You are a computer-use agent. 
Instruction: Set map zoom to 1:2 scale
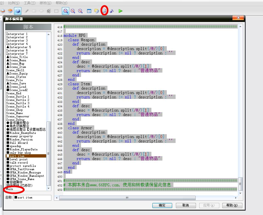pos(73,11)
